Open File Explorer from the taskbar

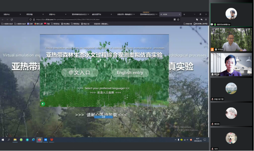(15, 140)
